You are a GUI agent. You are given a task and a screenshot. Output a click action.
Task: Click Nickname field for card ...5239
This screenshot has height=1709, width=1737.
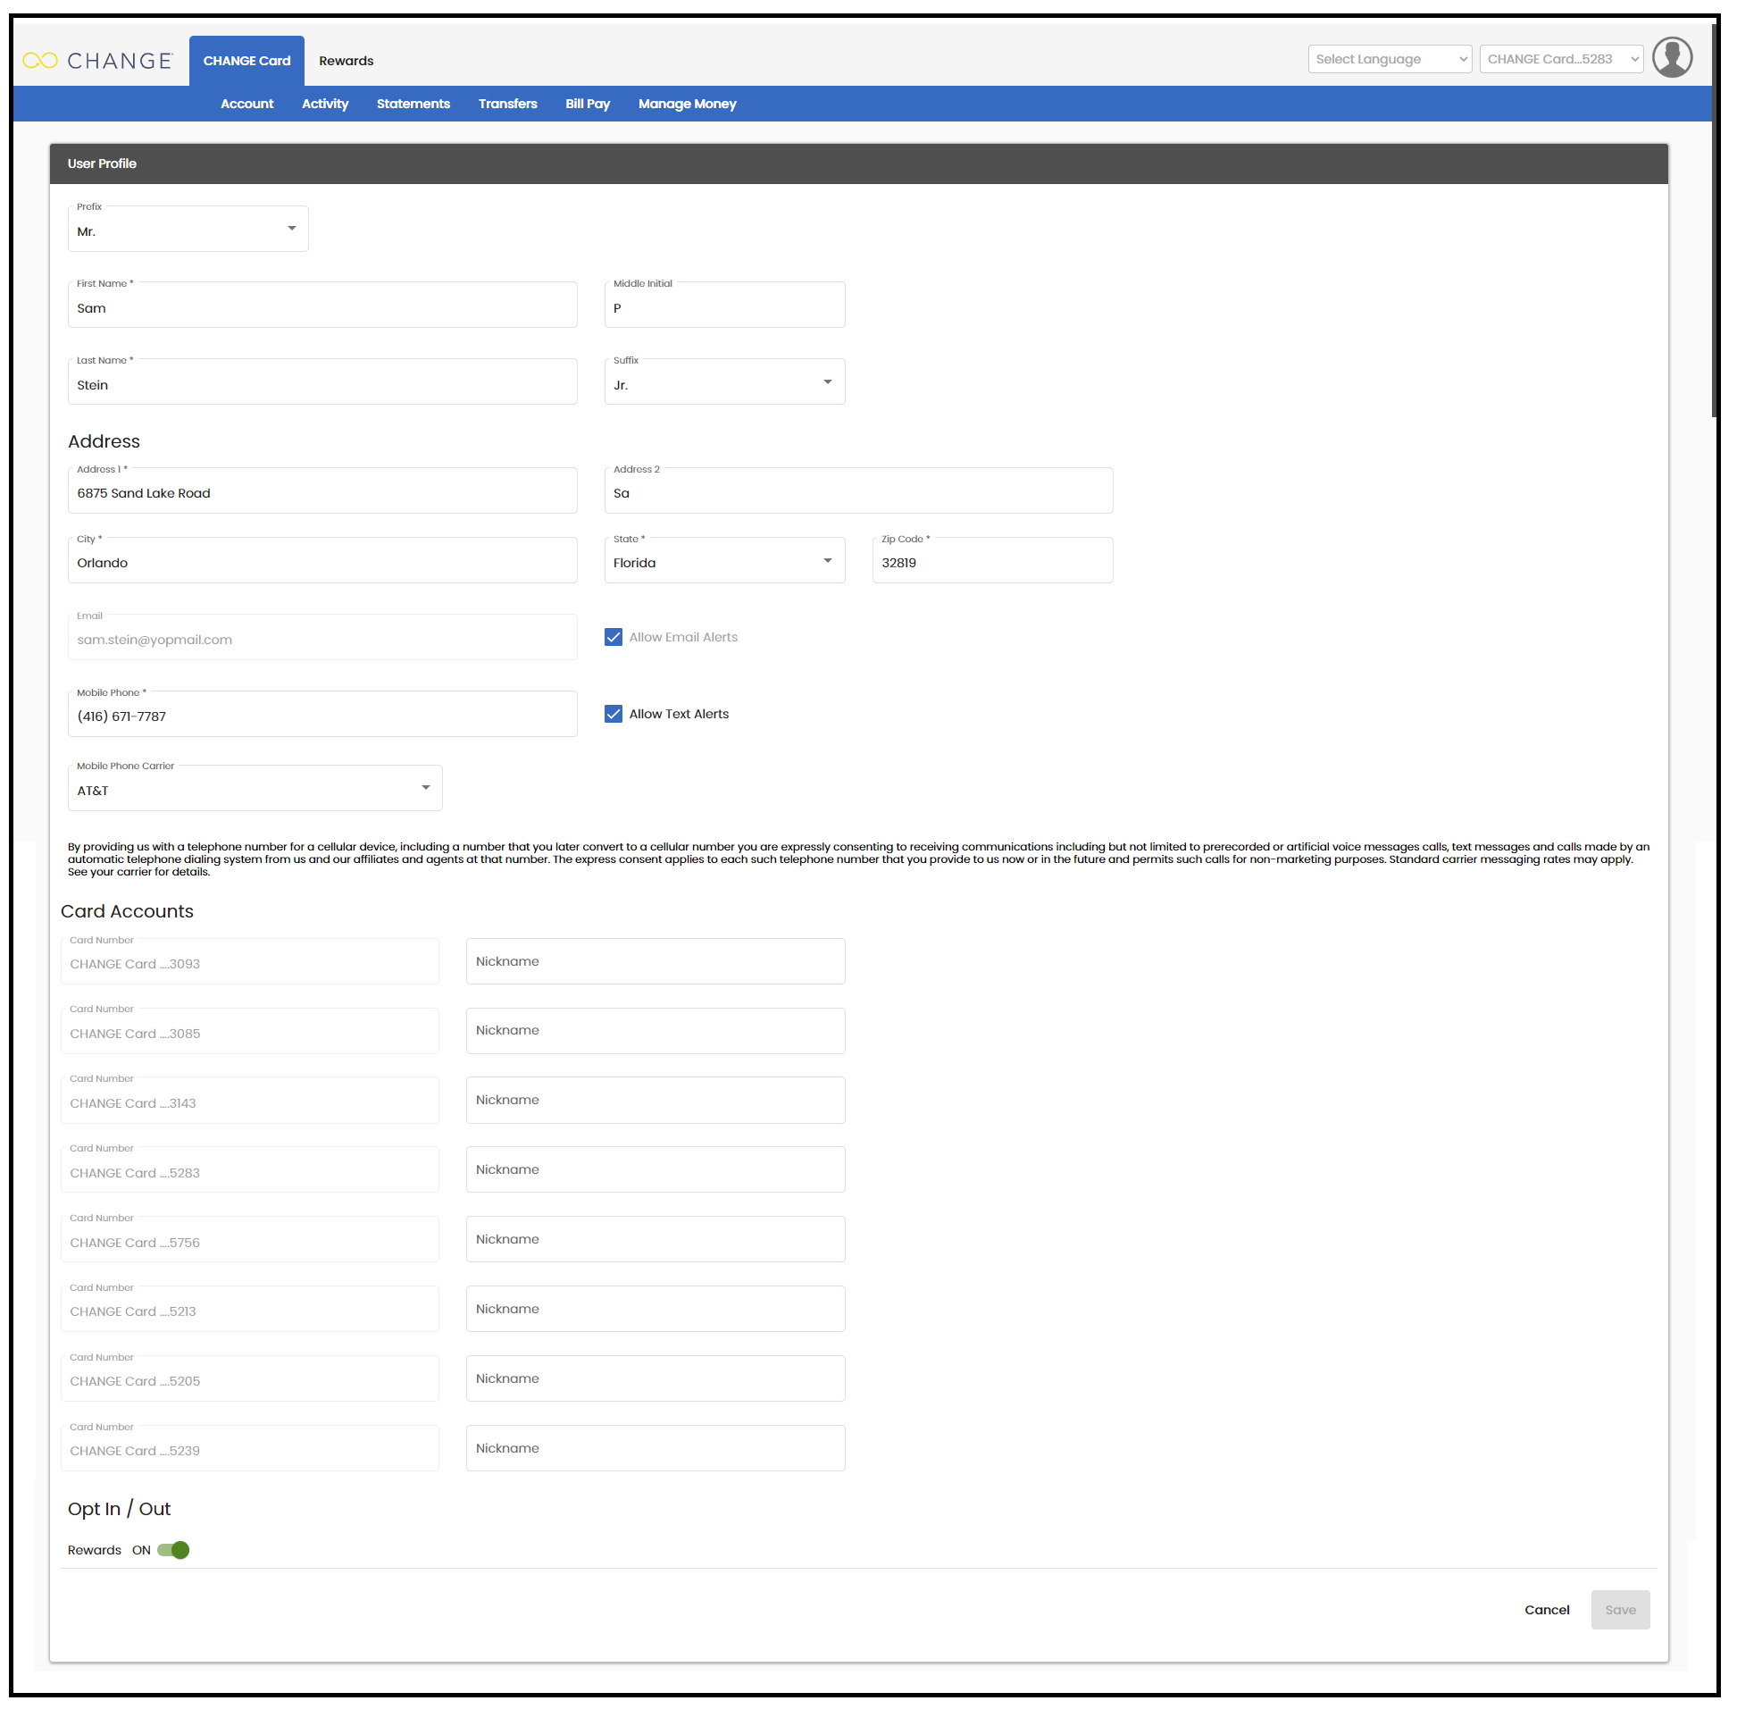[x=655, y=1449]
